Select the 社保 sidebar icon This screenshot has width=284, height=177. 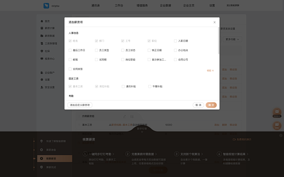tap(42, 51)
